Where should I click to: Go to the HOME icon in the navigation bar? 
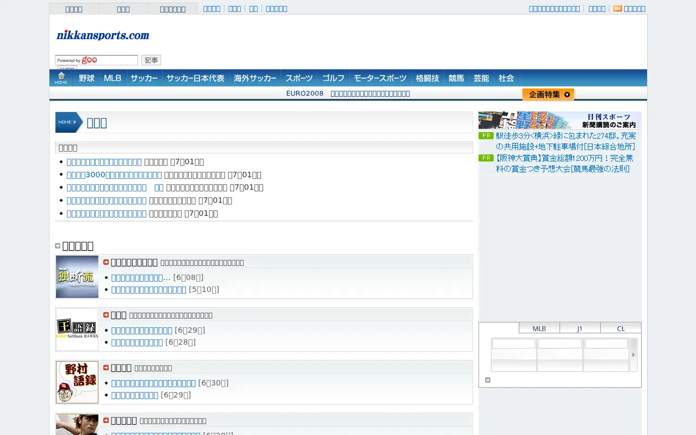coord(61,78)
